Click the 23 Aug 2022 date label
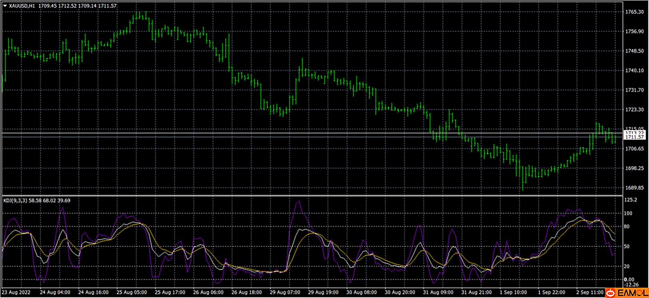The width and height of the screenshot is (649, 298). 16,292
